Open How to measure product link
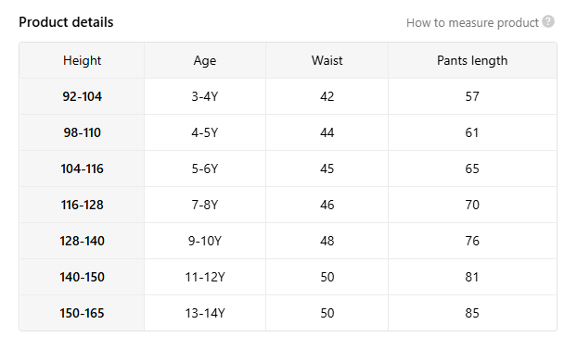This screenshot has width=577, height=337. pyautogui.click(x=472, y=23)
